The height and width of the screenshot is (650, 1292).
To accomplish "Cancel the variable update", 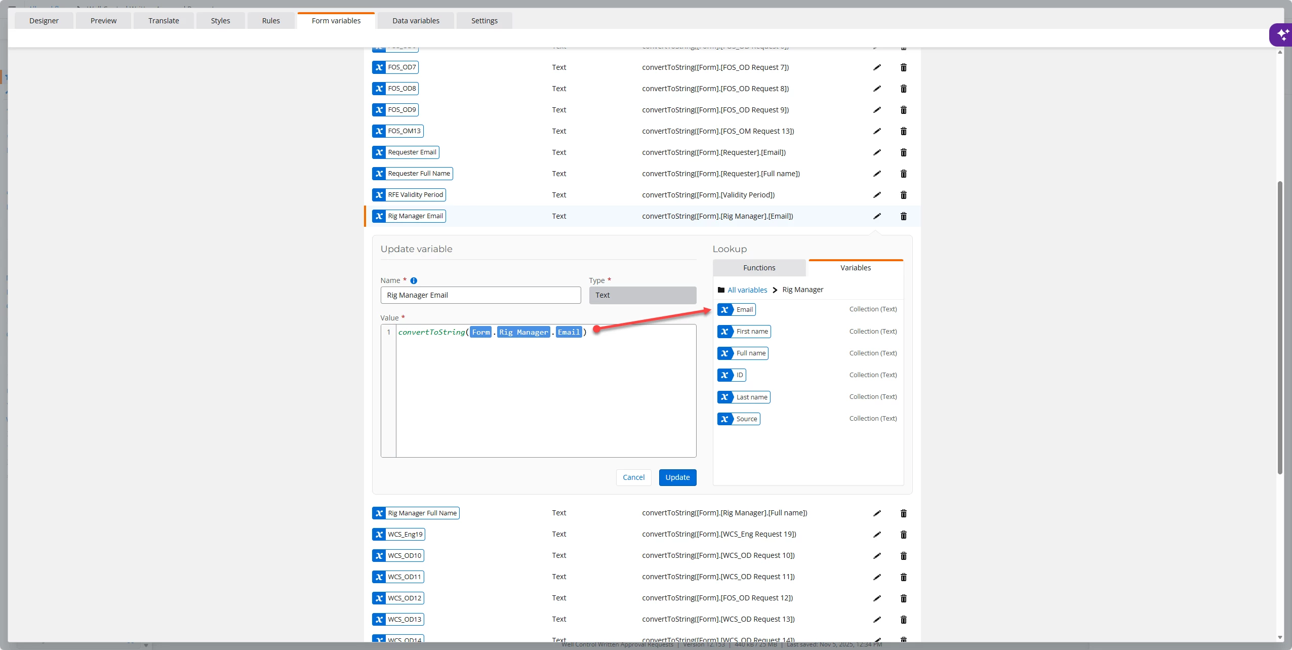I will 633,477.
